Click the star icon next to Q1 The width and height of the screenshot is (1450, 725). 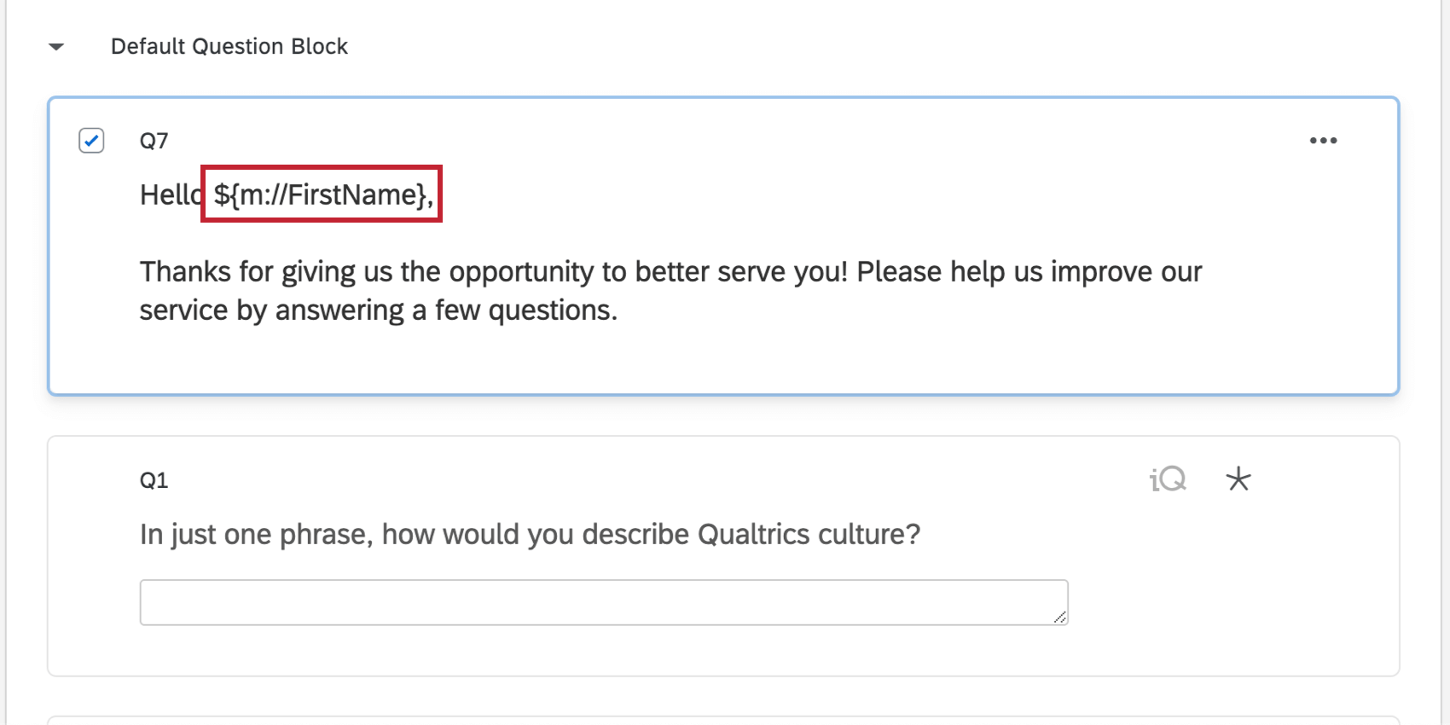[x=1238, y=479]
